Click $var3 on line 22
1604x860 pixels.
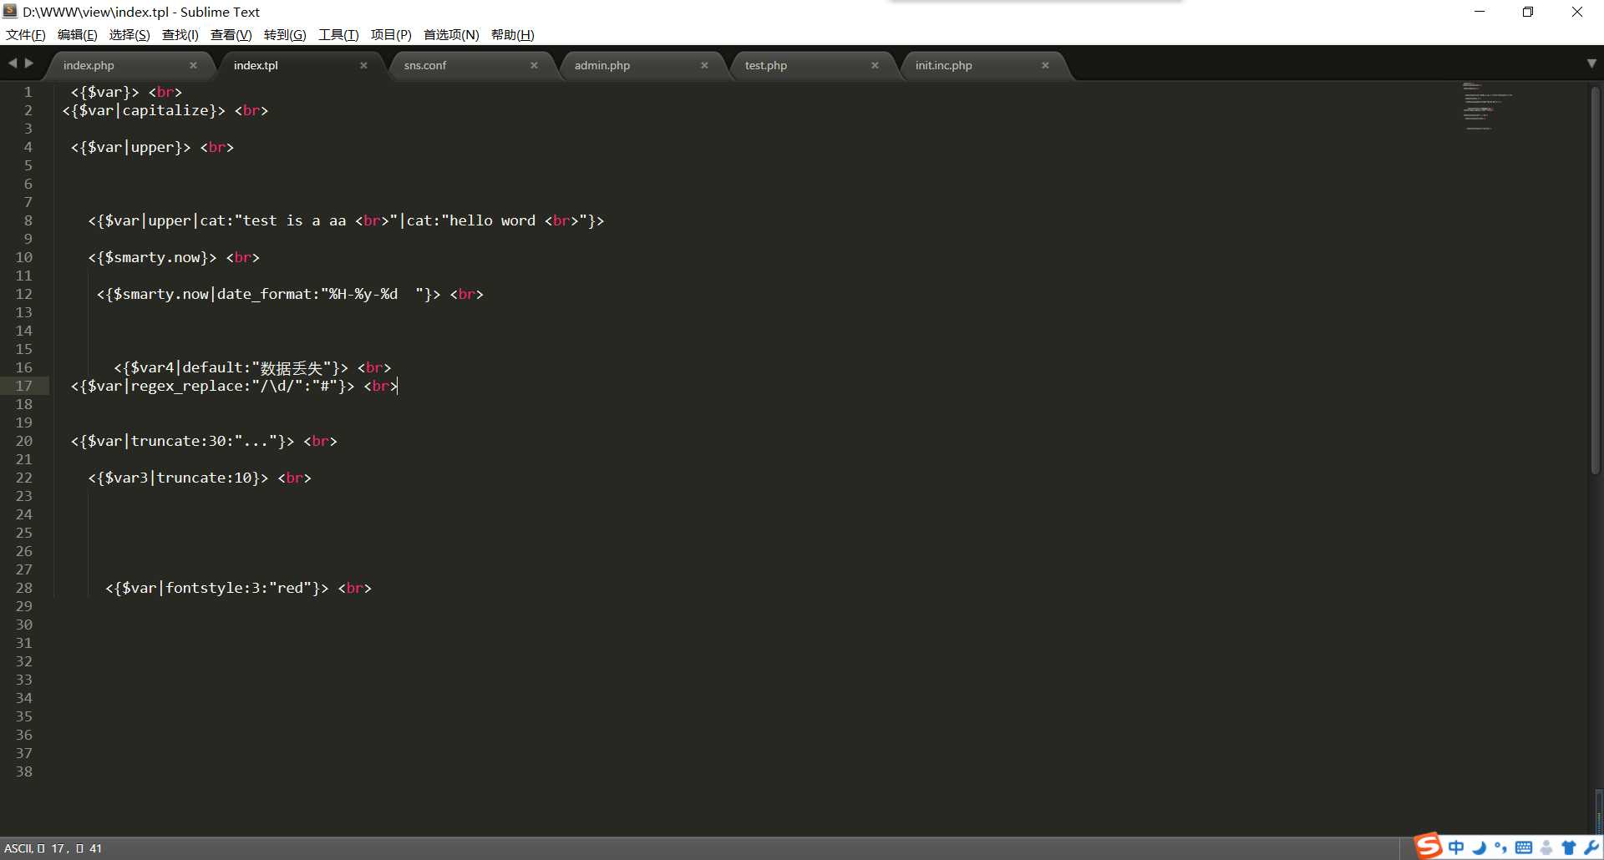click(x=127, y=478)
